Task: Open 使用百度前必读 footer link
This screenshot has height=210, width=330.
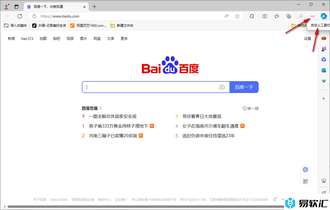Action: [83, 200]
